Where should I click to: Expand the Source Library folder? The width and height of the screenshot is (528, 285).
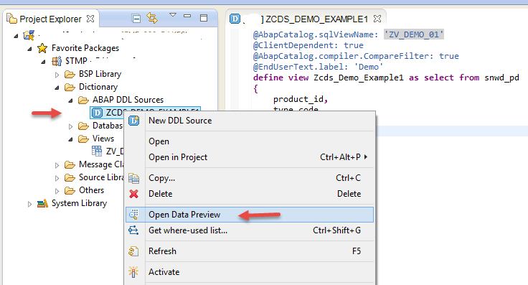(57, 178)
